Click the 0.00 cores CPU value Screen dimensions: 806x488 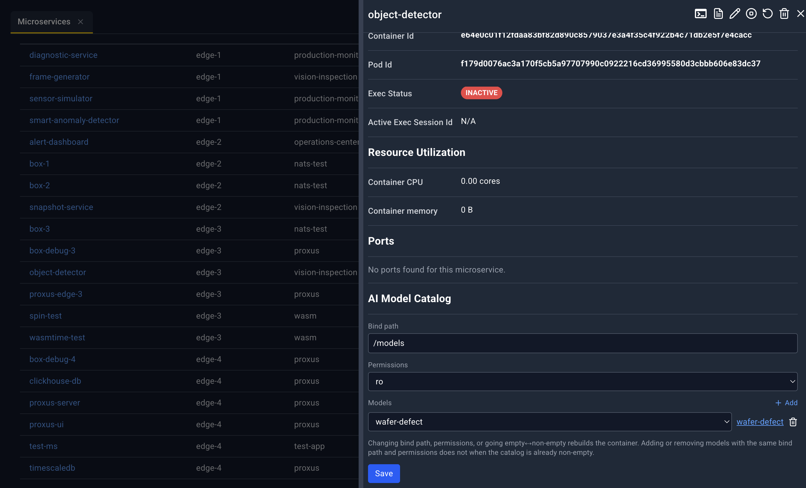pyautogui.click(x=480, y=181)
